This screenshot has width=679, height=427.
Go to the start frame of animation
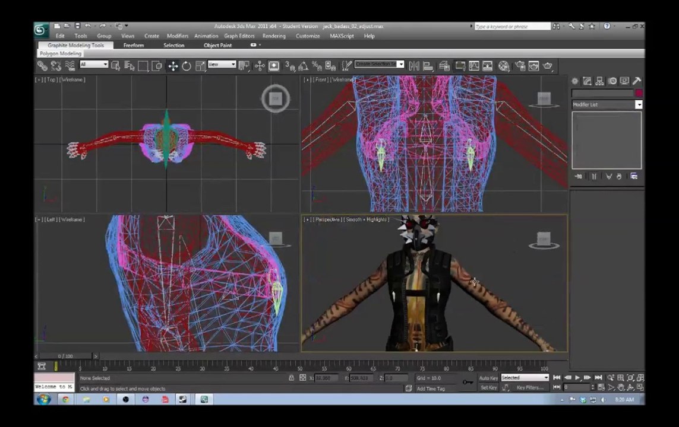pyautogui.click(x=557, y=378)
